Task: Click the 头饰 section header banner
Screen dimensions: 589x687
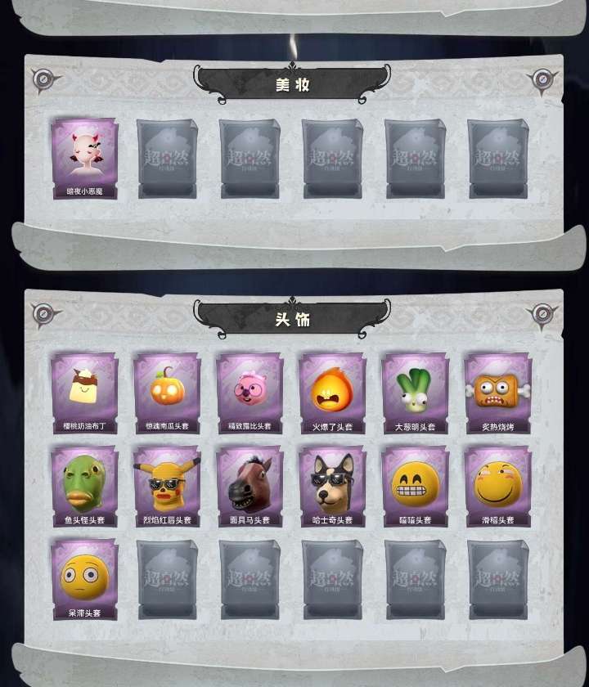Action: 292,318
